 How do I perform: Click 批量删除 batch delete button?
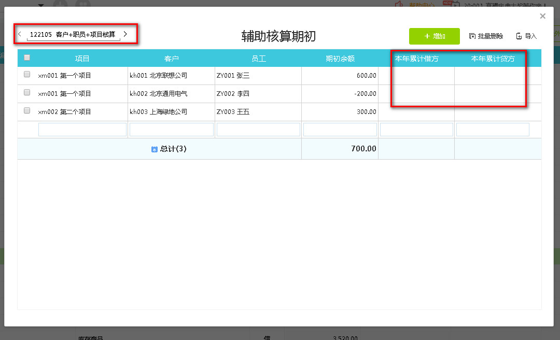(x=486, y=36)
